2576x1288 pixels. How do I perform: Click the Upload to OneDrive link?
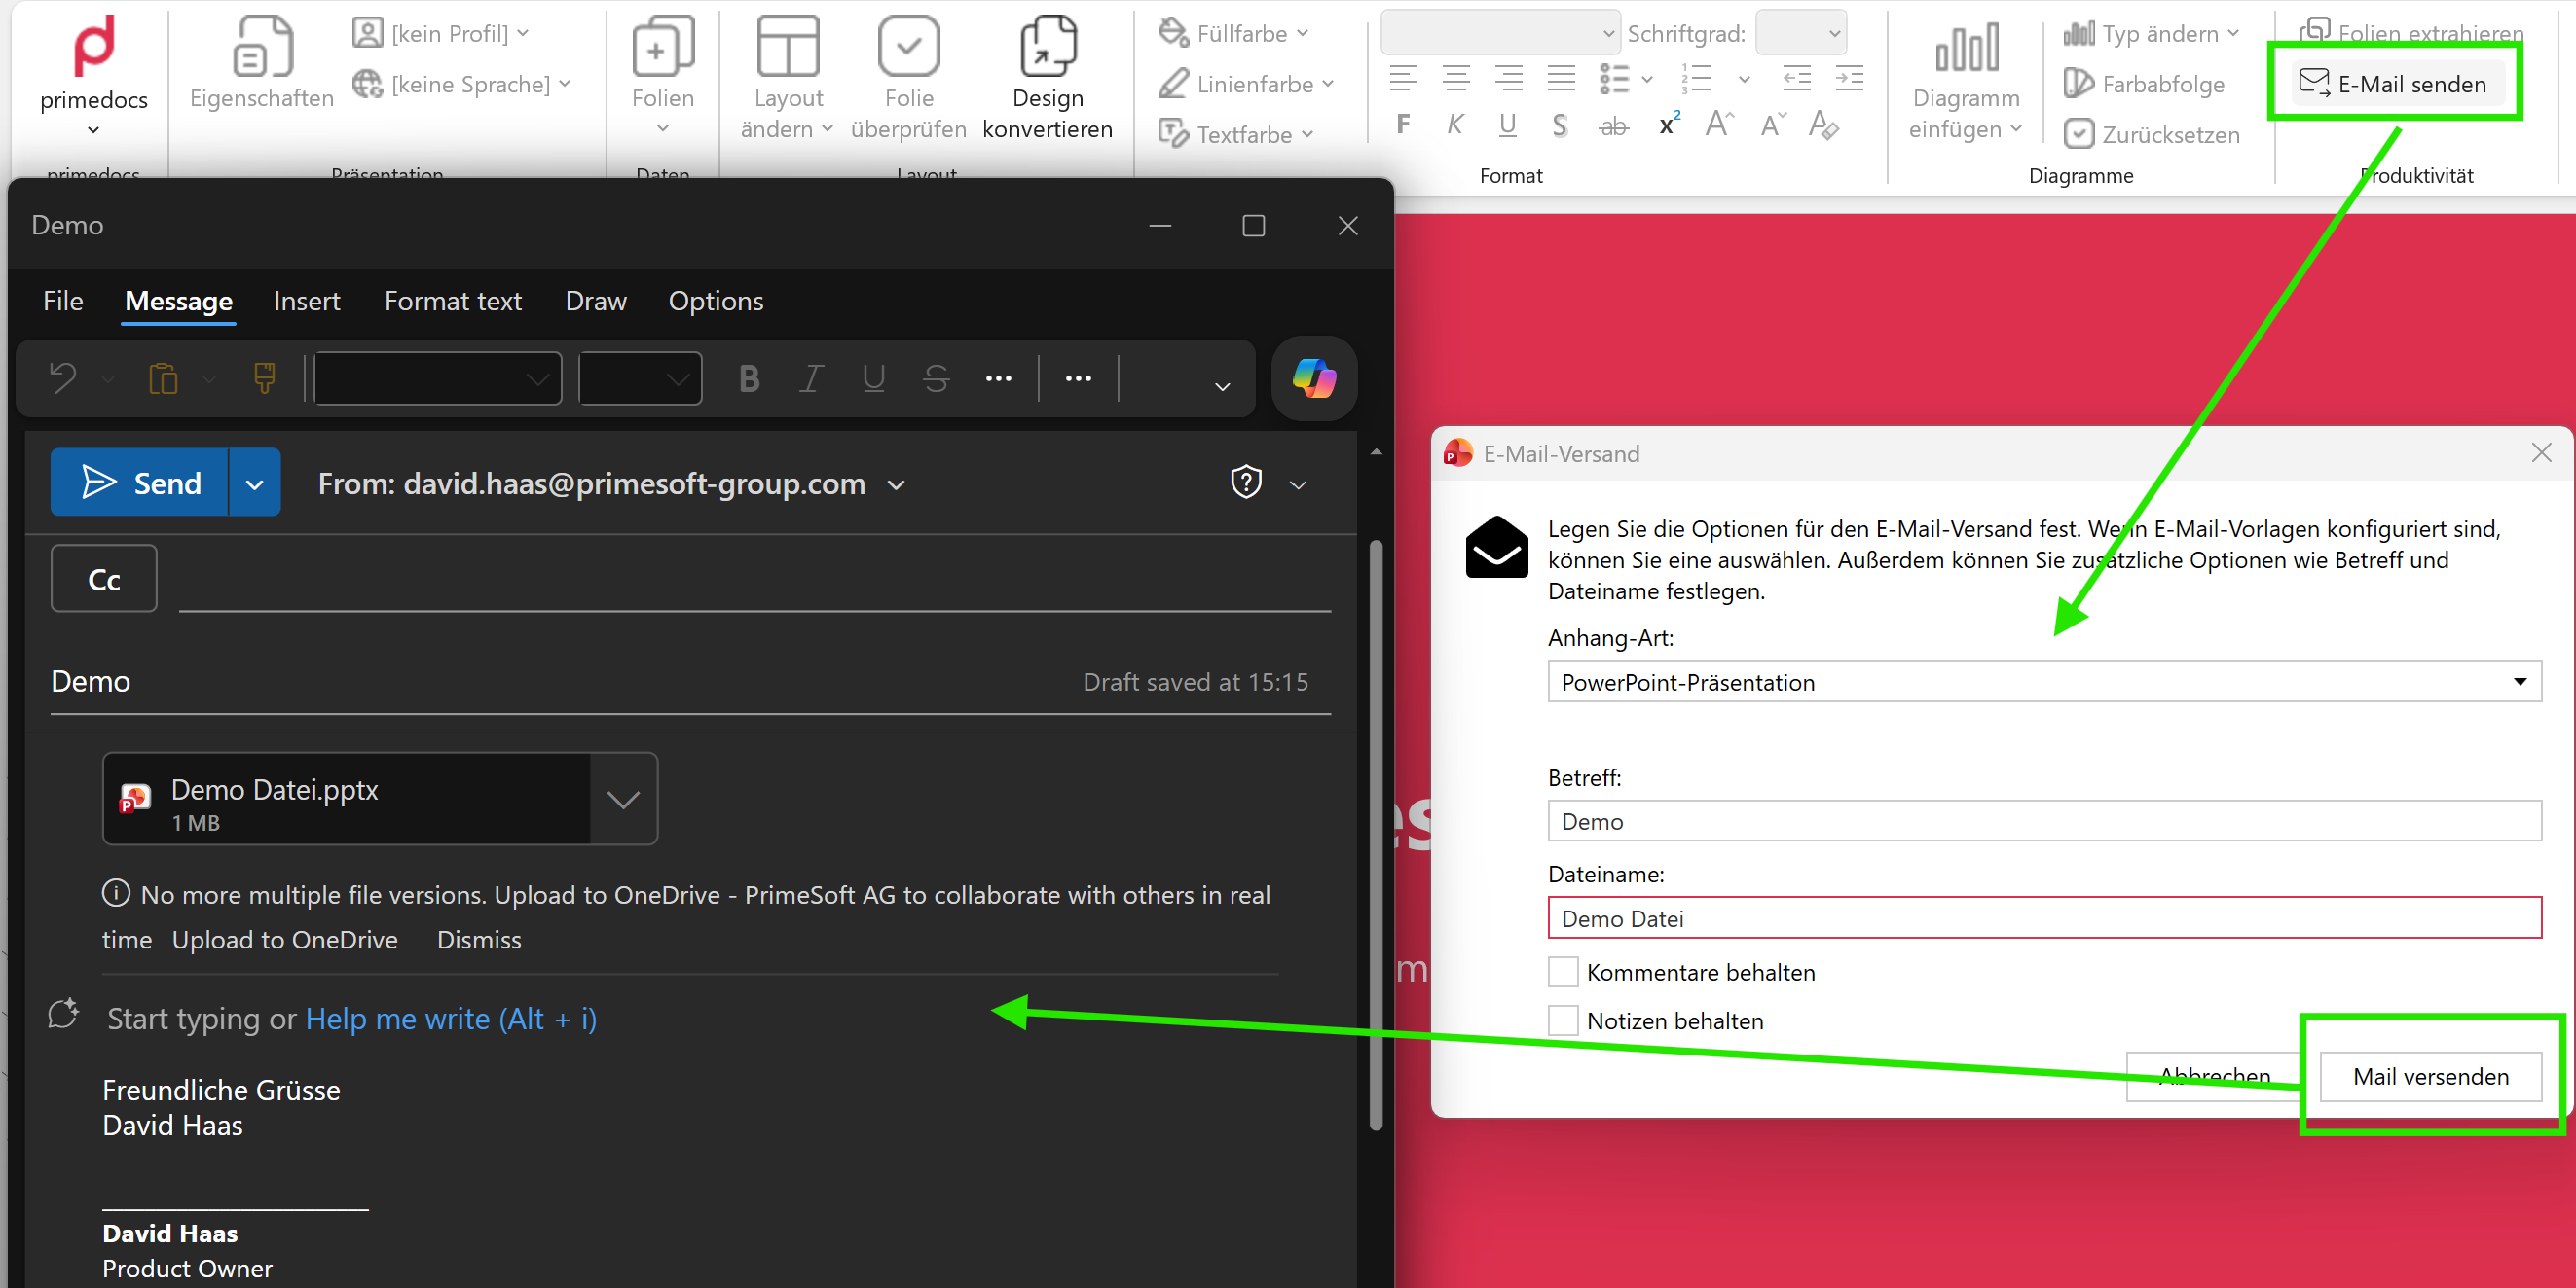pyautogui.click(x=285, y=940)
